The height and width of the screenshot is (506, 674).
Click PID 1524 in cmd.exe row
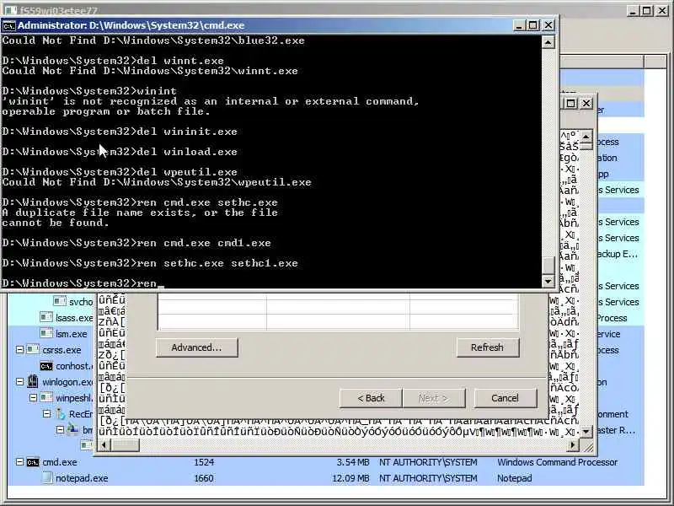click(204, 462)
